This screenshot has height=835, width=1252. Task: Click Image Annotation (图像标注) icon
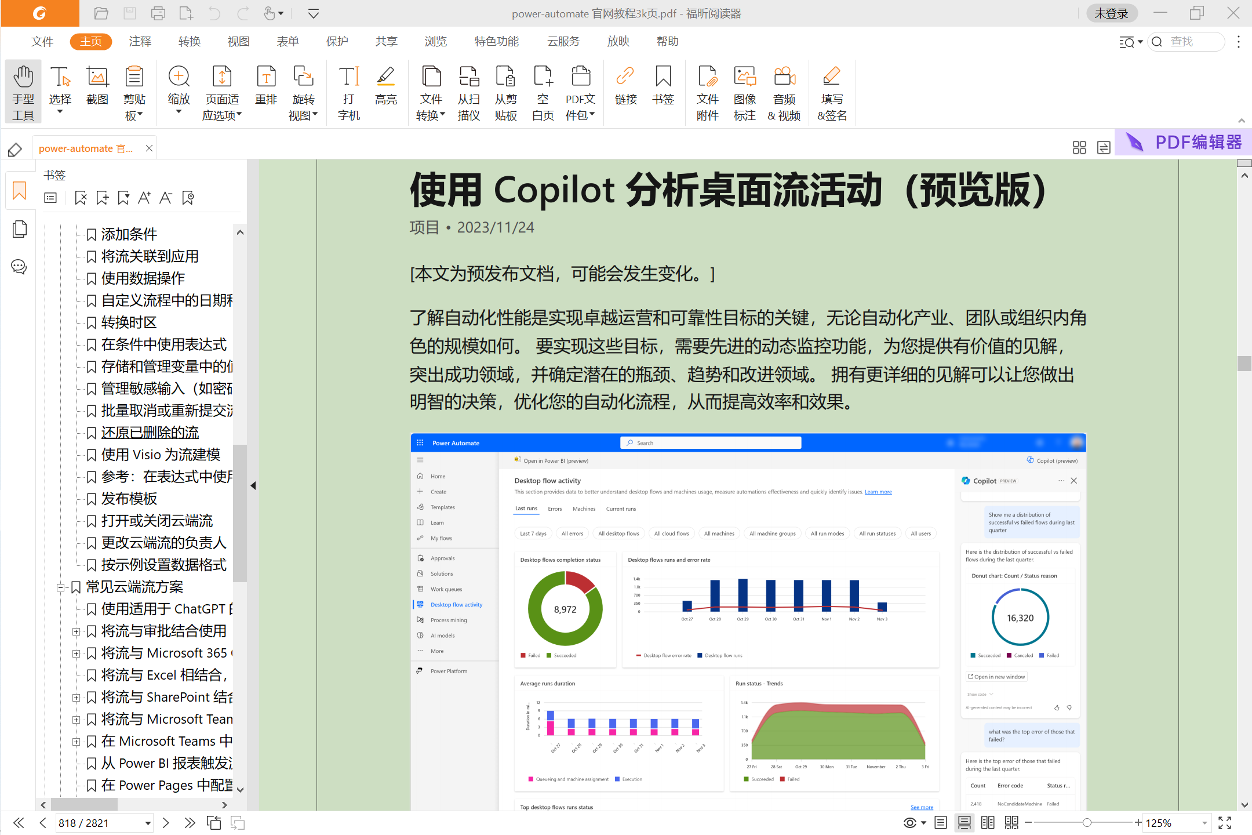coord(745,92)
